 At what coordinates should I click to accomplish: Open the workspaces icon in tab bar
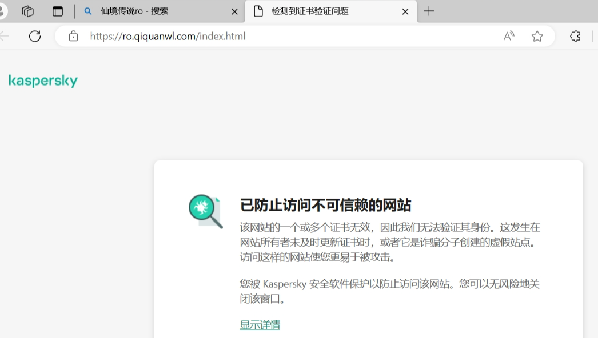point(28,11)
